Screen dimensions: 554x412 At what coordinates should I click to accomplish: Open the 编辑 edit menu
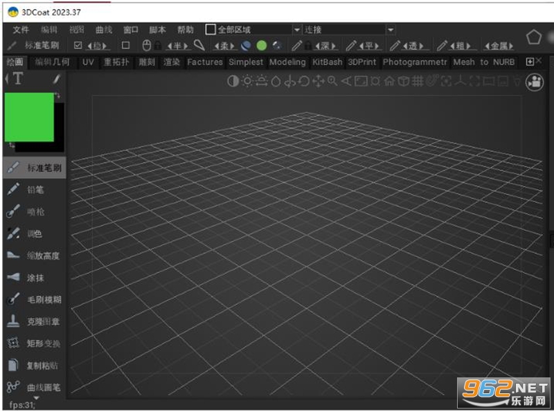pos(48,30)
